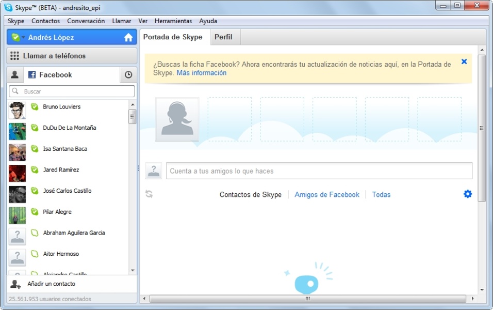This screenshot has width=493, height=310.
Task: Open the recent conversations clock tab
Action: point(128,75)
